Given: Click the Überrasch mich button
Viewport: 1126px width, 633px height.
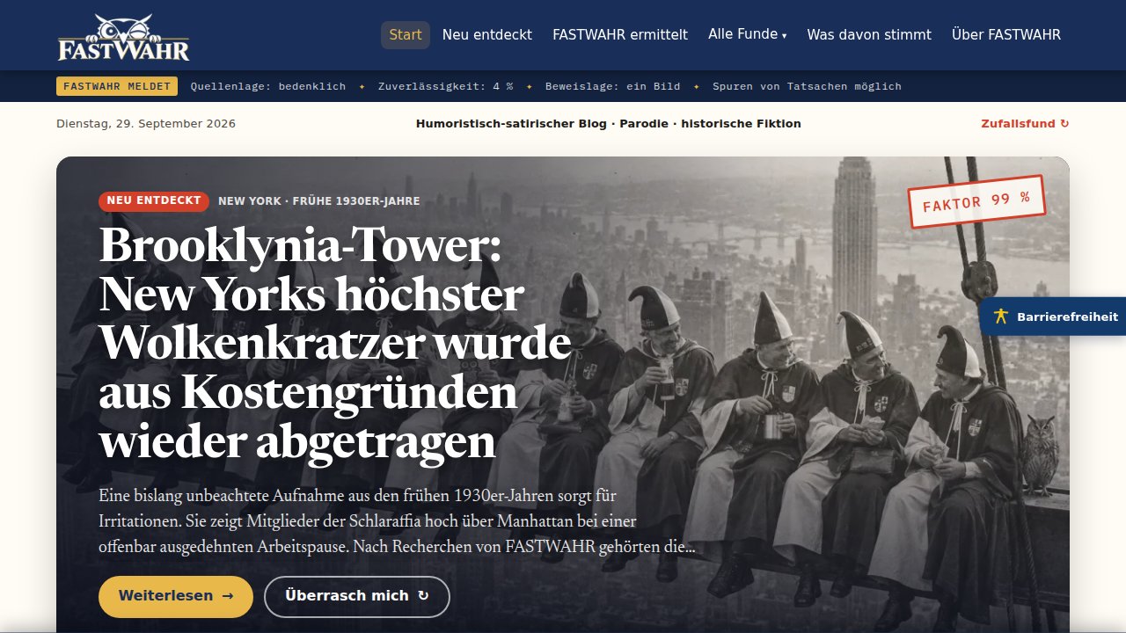Looking at the screenshot, I should pyautogui.click(x=357, y=596).
